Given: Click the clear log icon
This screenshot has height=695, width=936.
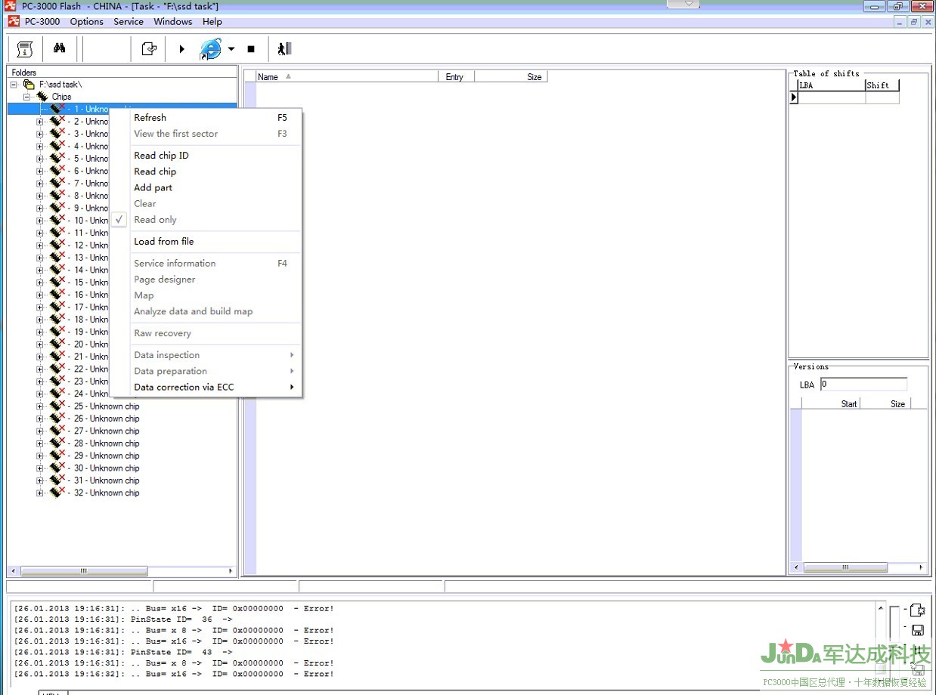Looking at the screenshot, I should (x=917, y=610).
